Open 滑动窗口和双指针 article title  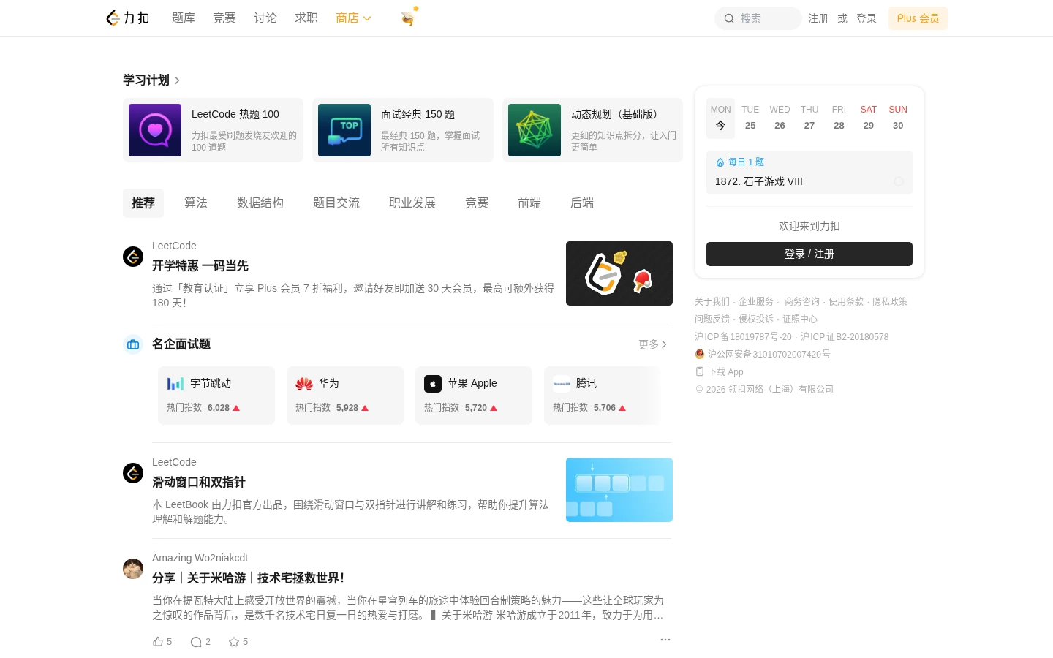click(199, 482)
